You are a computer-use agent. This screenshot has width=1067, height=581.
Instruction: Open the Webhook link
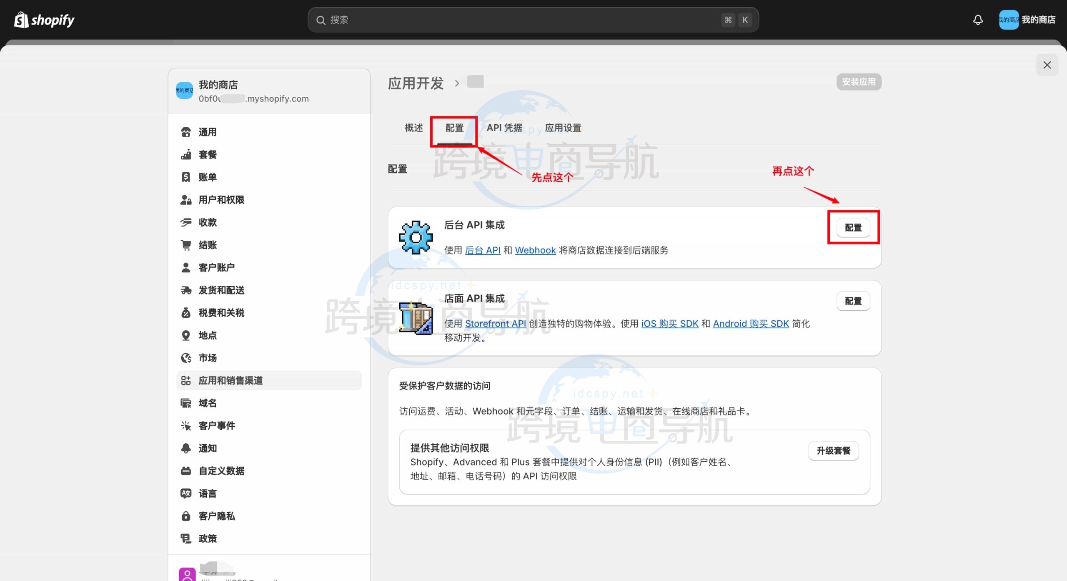[535, 250]
